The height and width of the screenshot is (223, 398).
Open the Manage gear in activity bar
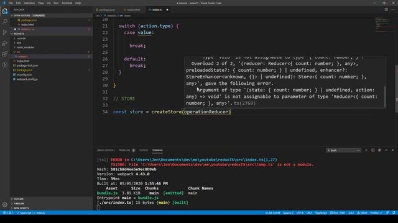(5, 204)
